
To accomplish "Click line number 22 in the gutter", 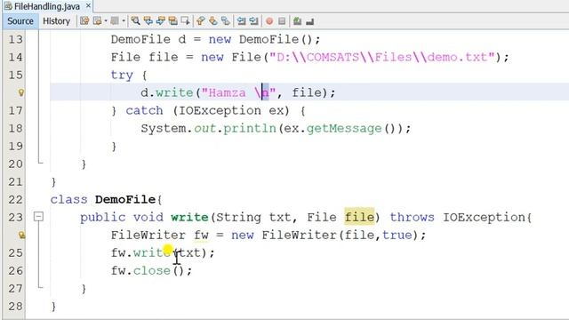I will [15, 199].
